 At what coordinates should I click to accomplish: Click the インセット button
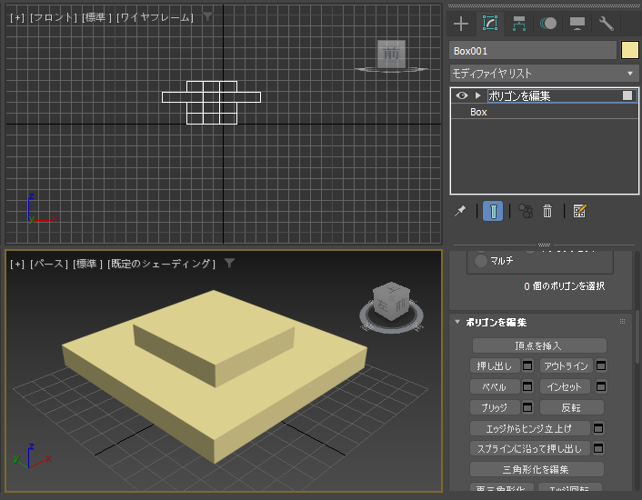[x=566, y=386]
